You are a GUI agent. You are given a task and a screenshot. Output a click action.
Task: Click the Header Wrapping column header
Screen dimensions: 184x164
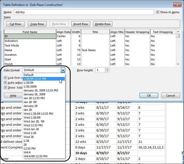coord(137,32)
